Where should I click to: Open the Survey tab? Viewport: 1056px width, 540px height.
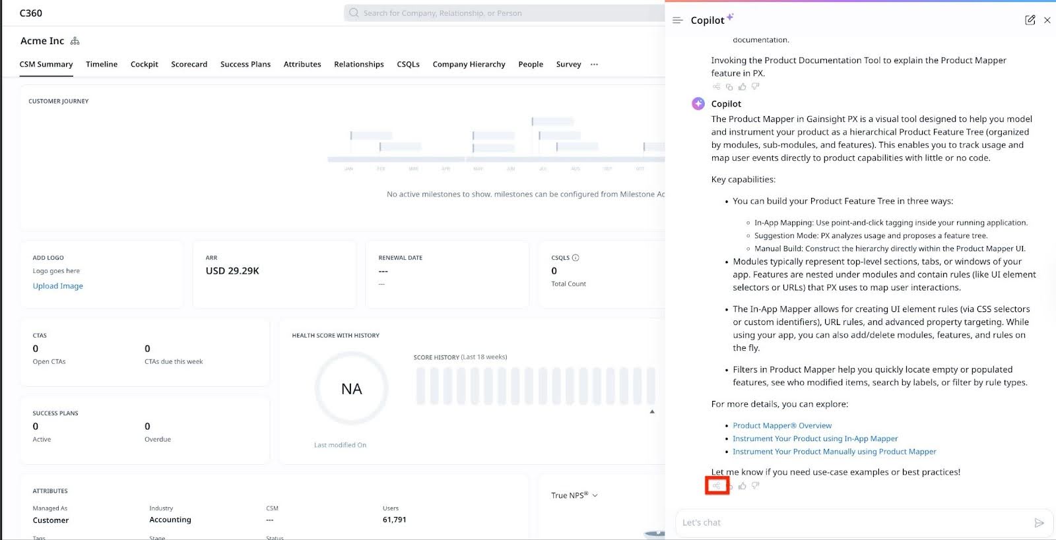pos(569,65)
